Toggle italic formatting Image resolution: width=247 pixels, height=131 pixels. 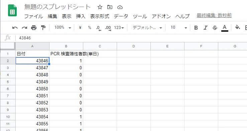click(x=205, y=28)
